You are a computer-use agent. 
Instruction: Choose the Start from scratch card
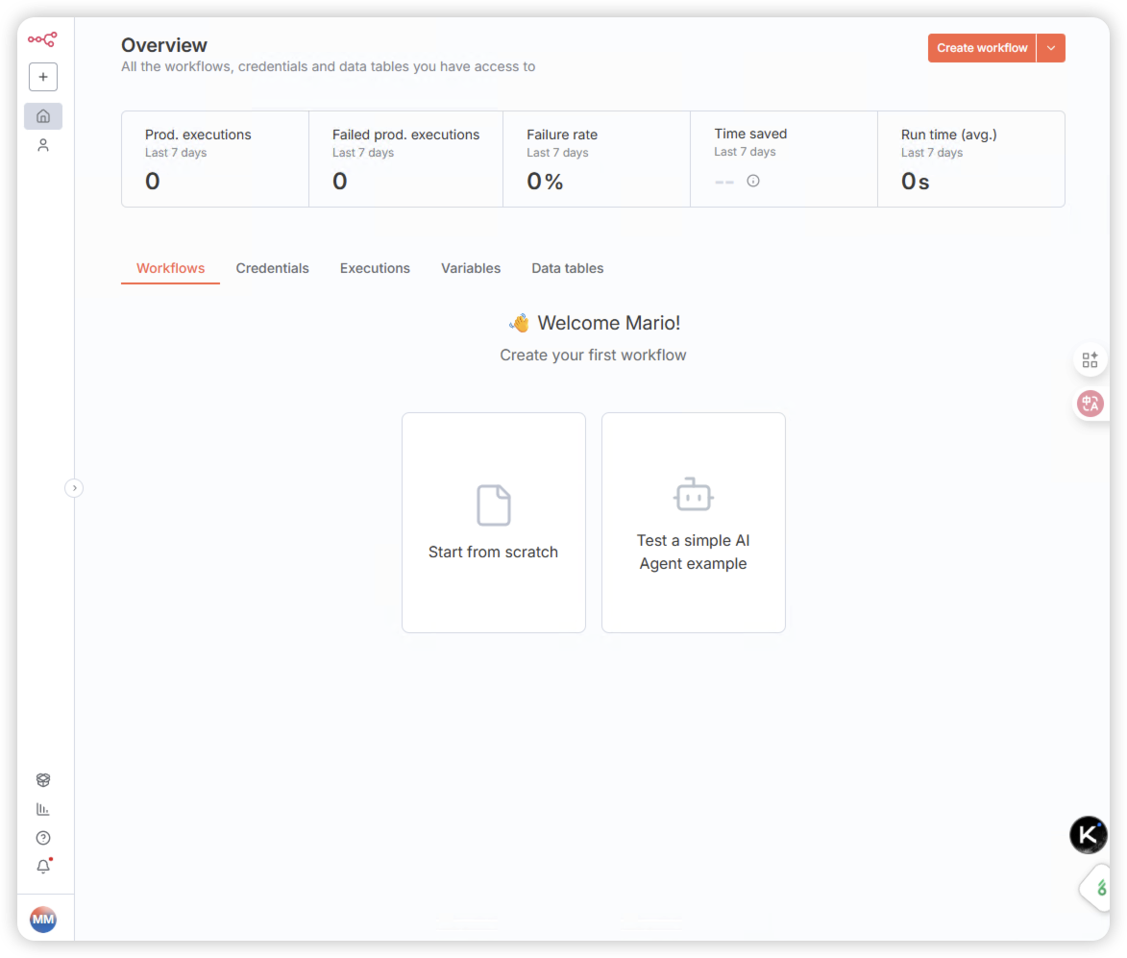[x=494, y=523]
